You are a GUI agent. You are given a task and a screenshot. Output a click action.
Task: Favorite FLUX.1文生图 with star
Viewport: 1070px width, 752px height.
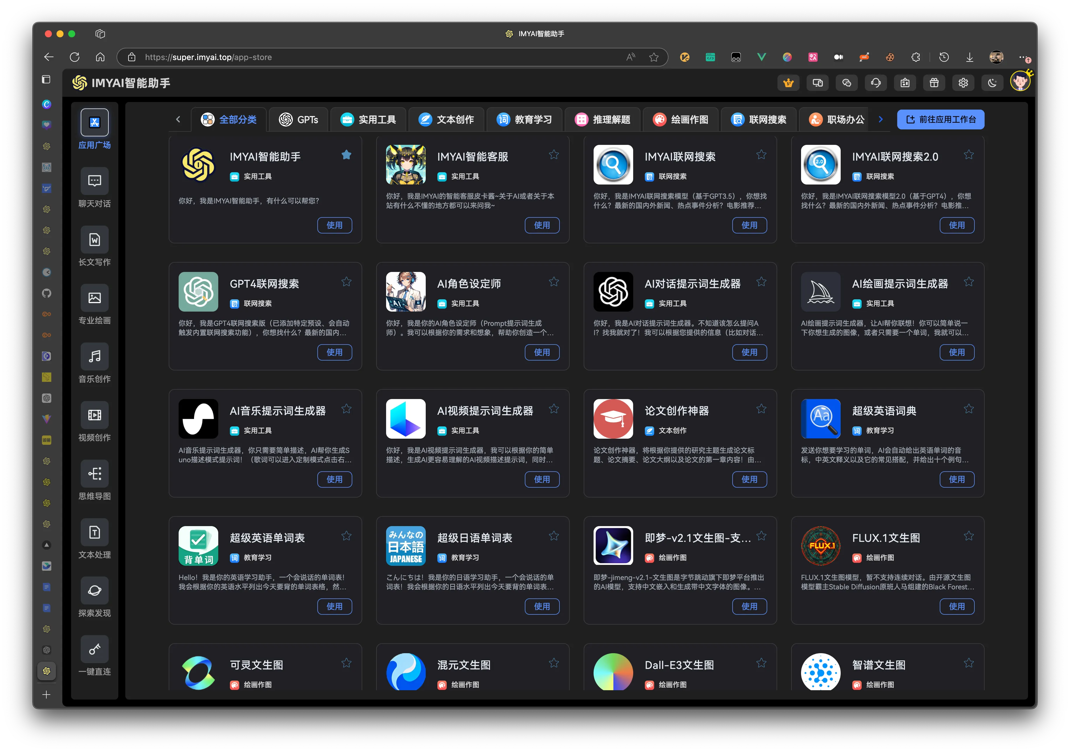(969, 536)
